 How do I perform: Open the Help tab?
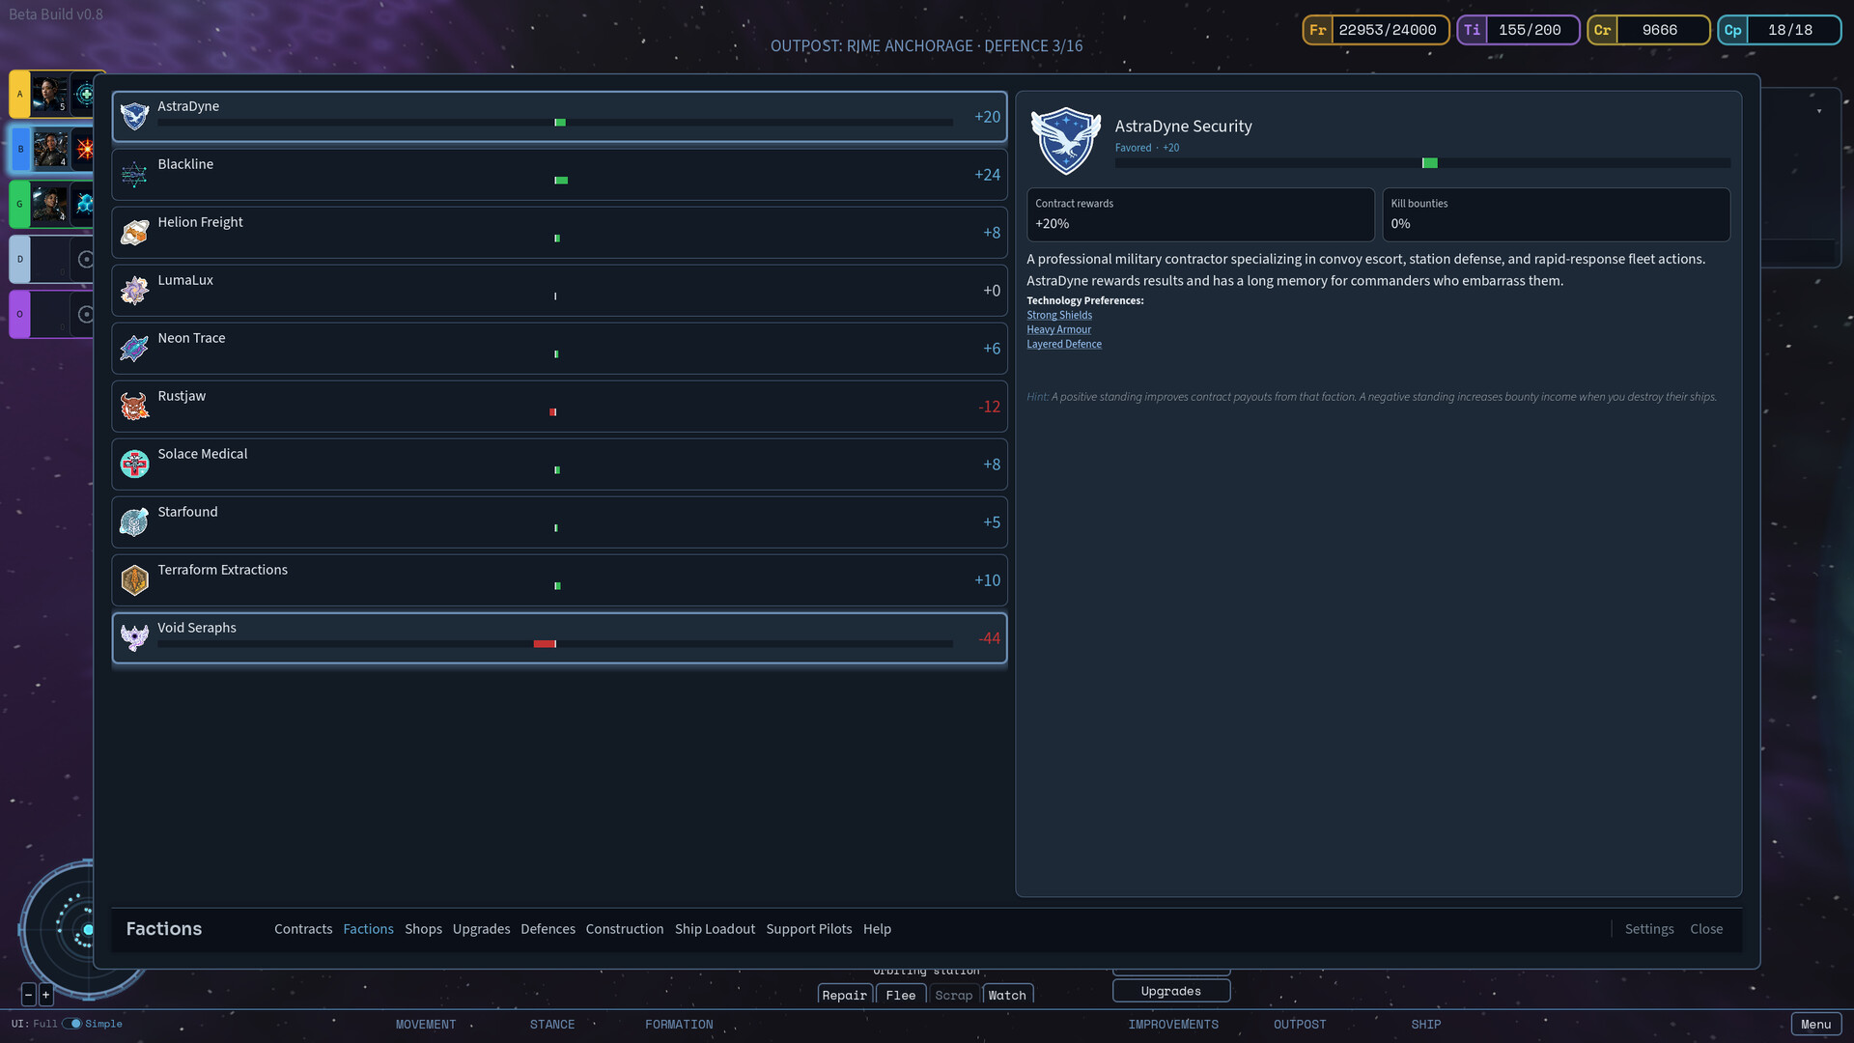877,929
